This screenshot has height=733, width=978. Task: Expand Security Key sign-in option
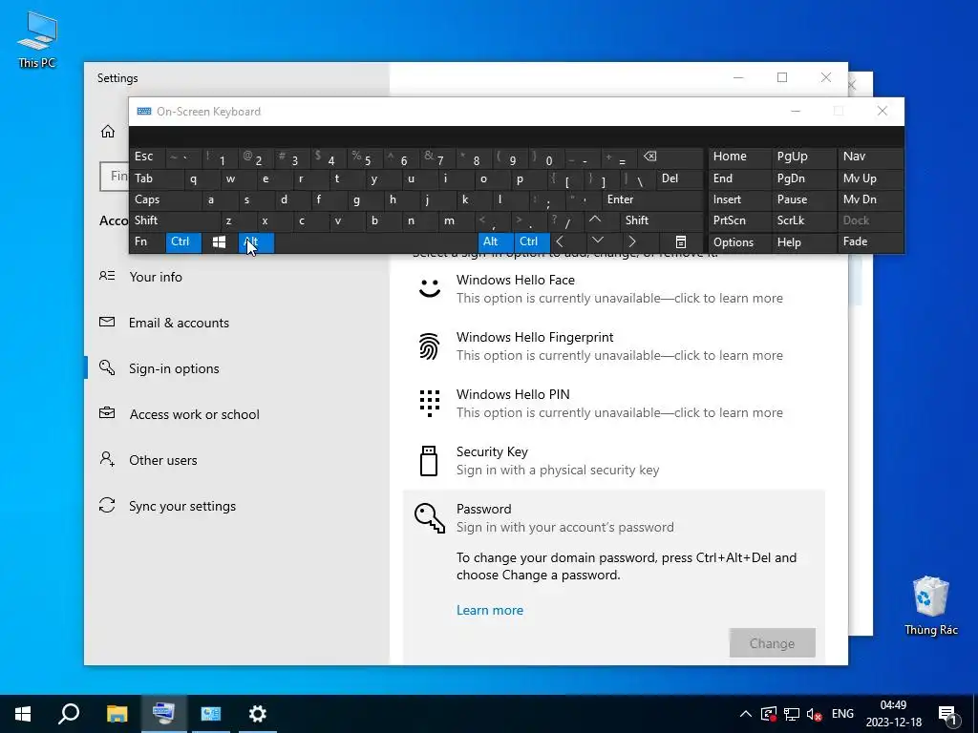tap(614, 461)
